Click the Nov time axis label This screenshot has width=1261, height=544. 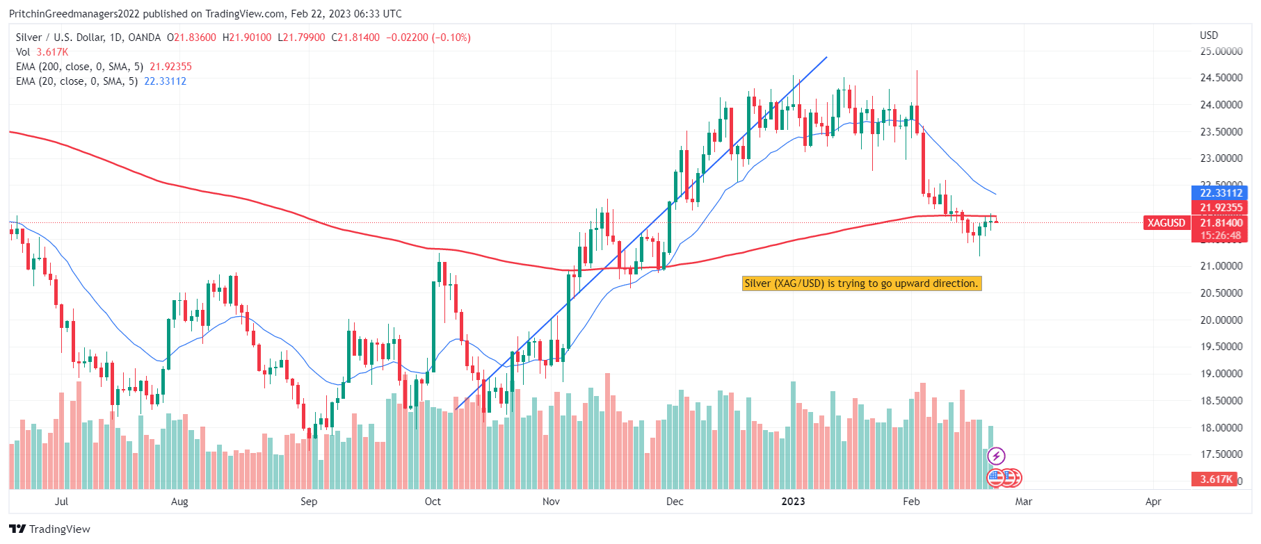pyautogui.click(x=551, y=502)
